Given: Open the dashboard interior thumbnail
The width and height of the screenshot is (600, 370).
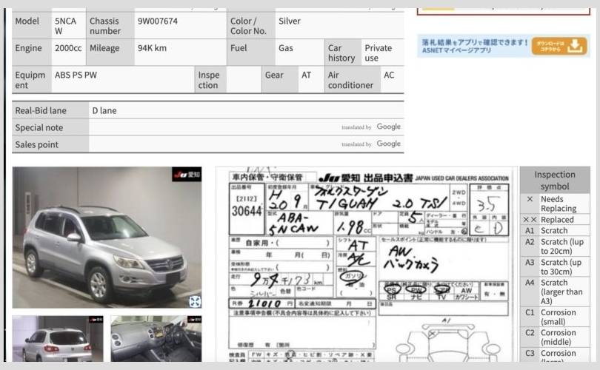Looking at the screenshot, I should click(156, 340).
